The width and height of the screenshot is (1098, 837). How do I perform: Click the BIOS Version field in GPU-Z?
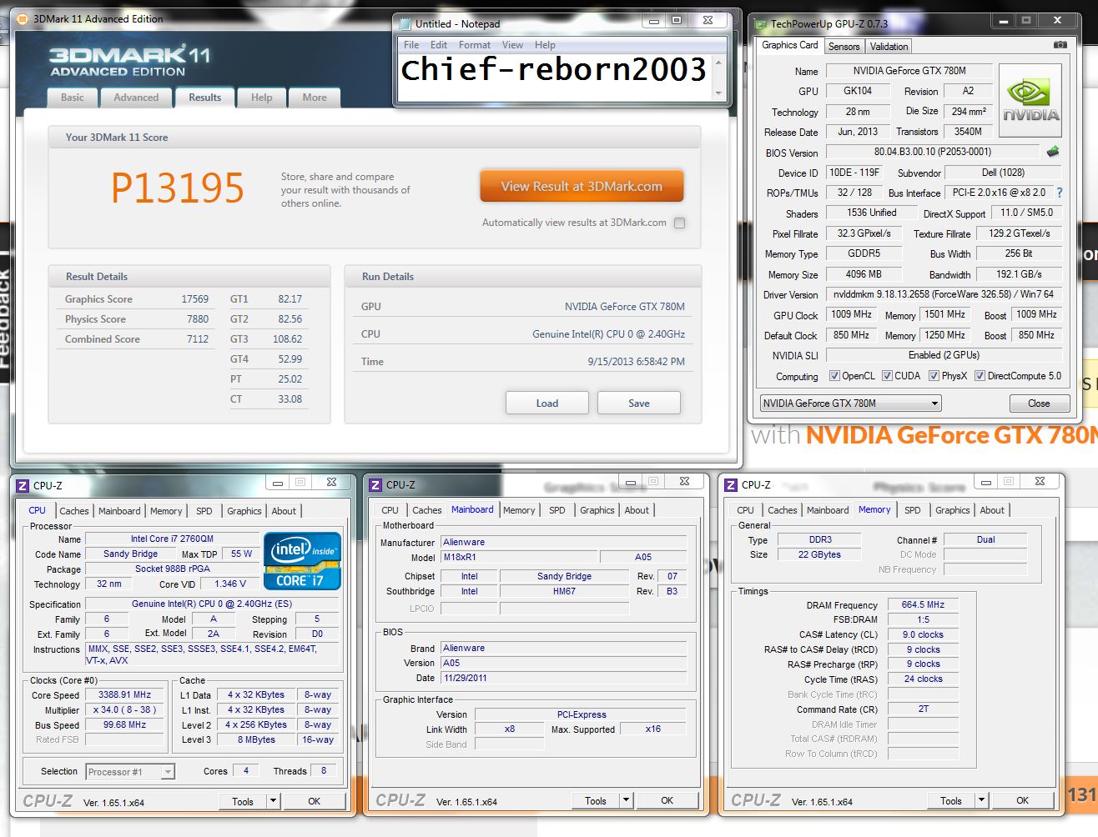point(933,152)
